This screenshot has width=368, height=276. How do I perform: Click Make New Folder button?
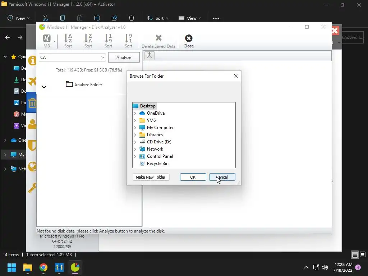click(151, 177)
